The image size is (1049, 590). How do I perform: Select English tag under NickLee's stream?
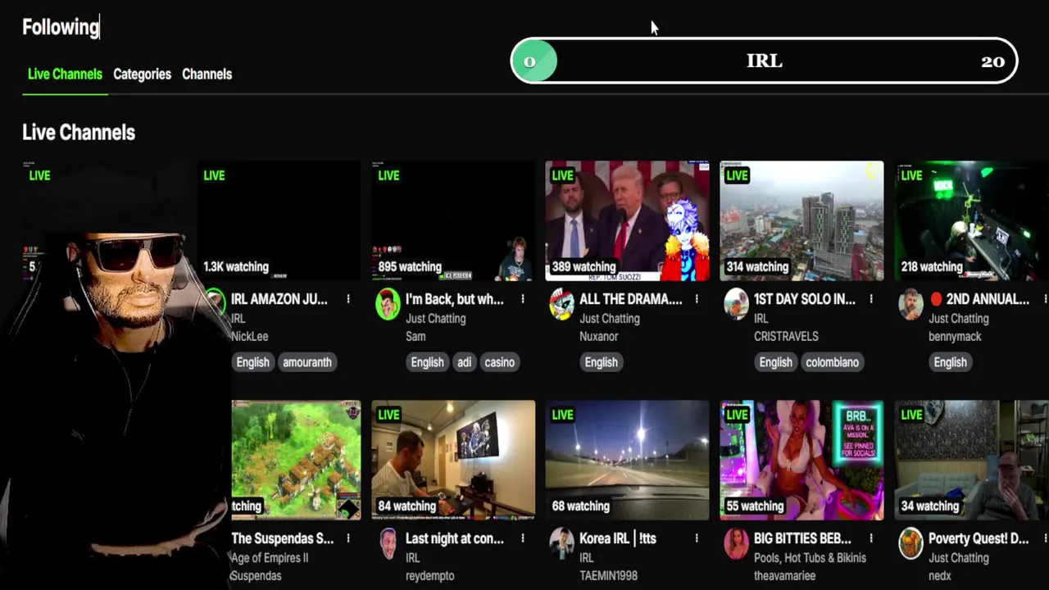pyautogui.click(x=252, y=362)
